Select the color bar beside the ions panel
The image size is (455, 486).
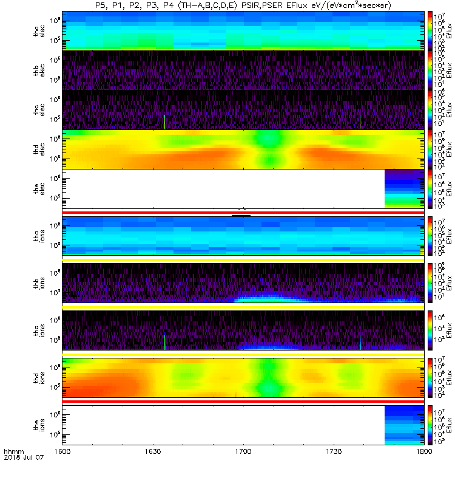coord(430,425)
